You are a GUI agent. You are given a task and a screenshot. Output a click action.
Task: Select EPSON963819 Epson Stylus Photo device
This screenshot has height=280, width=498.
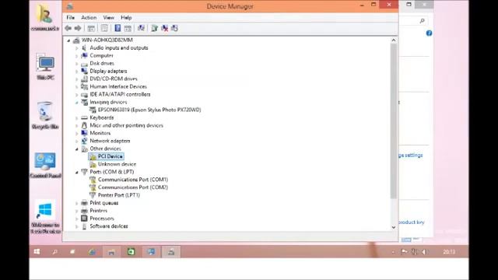(x=149, y=110)
